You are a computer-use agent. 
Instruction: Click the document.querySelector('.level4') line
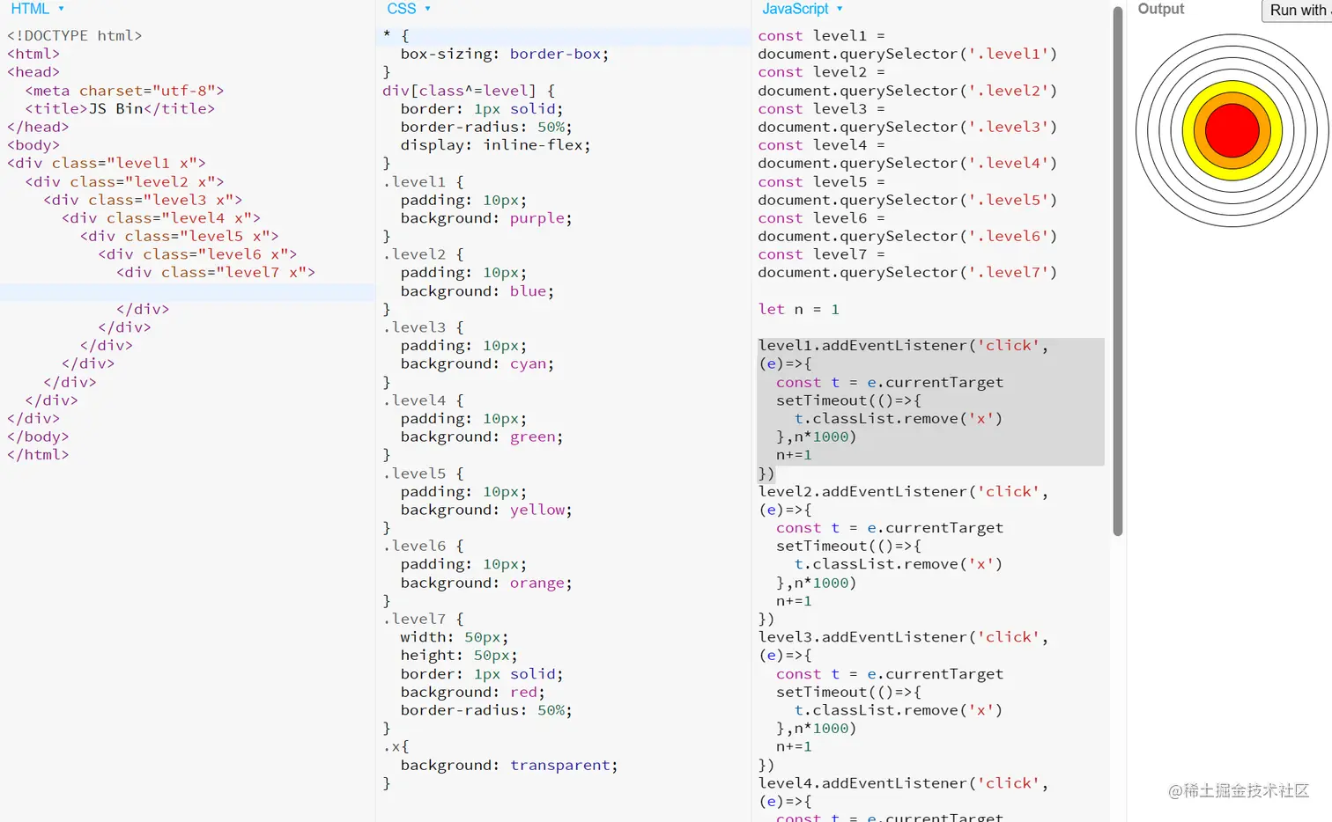coord(907,163)
